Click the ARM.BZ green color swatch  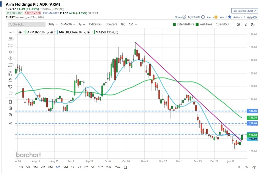click(x=26, y=32)
